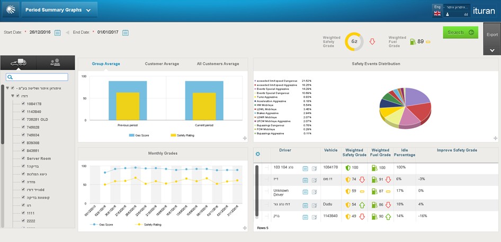Uncheck the 1084178 vehicle checkbox

(x=23, y=104)
